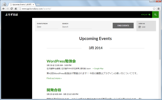Click the 第42回WordPress勉強会 description text
Viewport: 162px width, 100px height.
(x=92, y=73)
